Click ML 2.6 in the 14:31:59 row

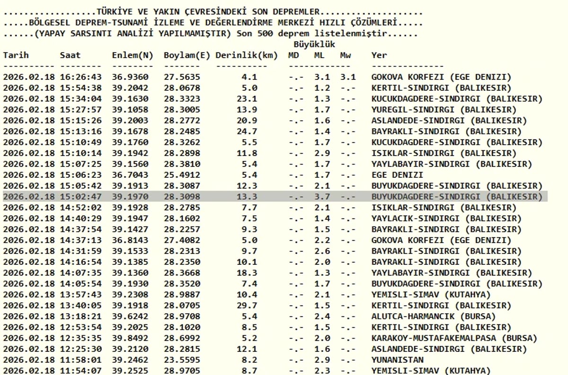point(322,251)
